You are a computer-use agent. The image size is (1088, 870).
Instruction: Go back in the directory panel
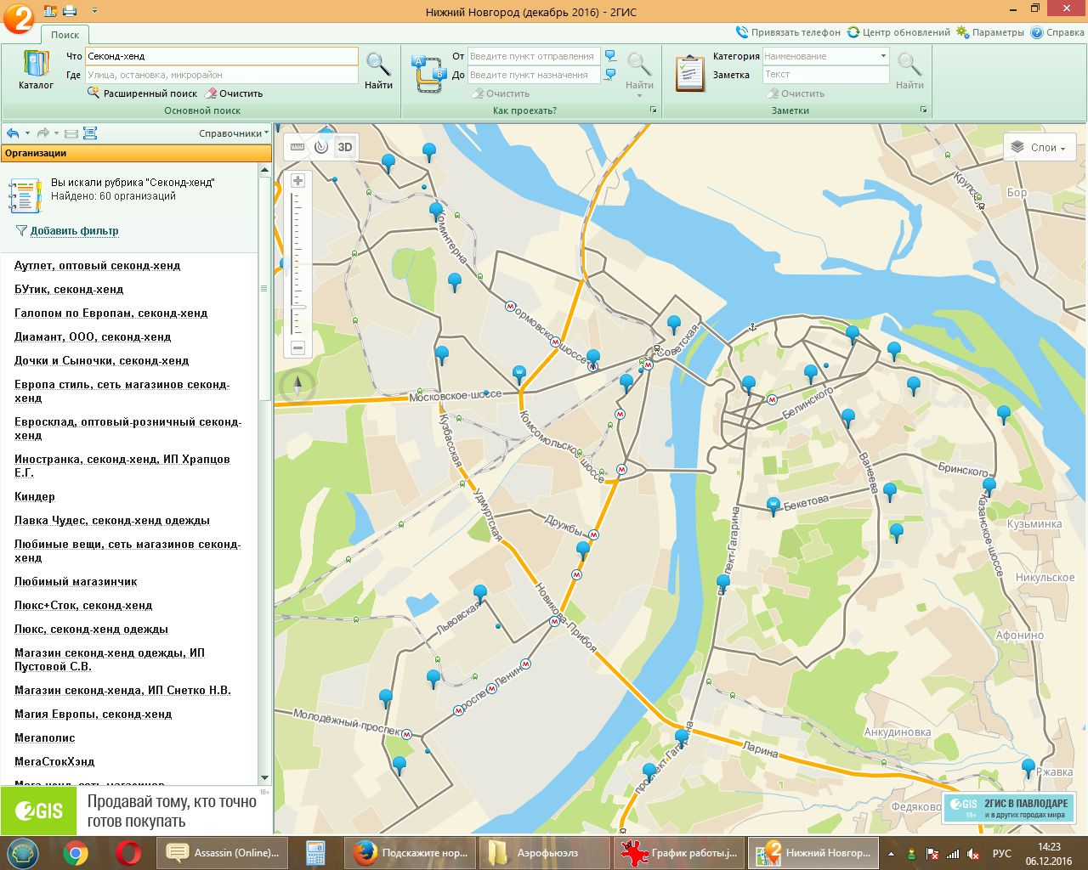tap(13, 133)
